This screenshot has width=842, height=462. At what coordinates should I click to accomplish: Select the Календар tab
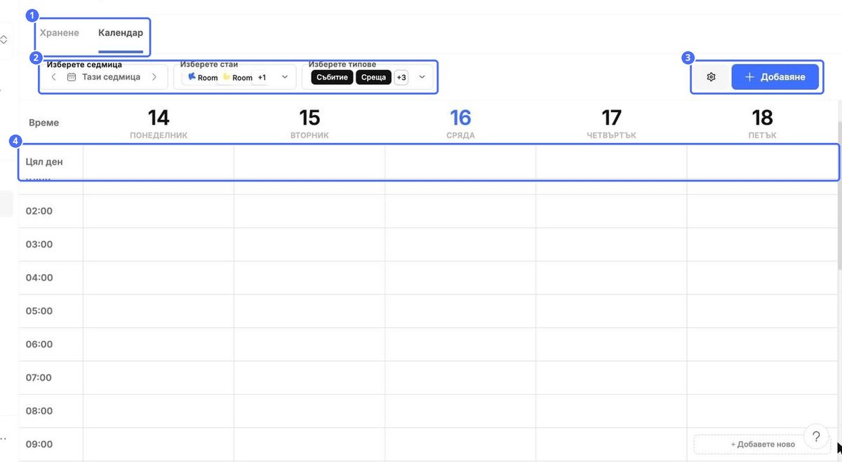tap(121, 33)
